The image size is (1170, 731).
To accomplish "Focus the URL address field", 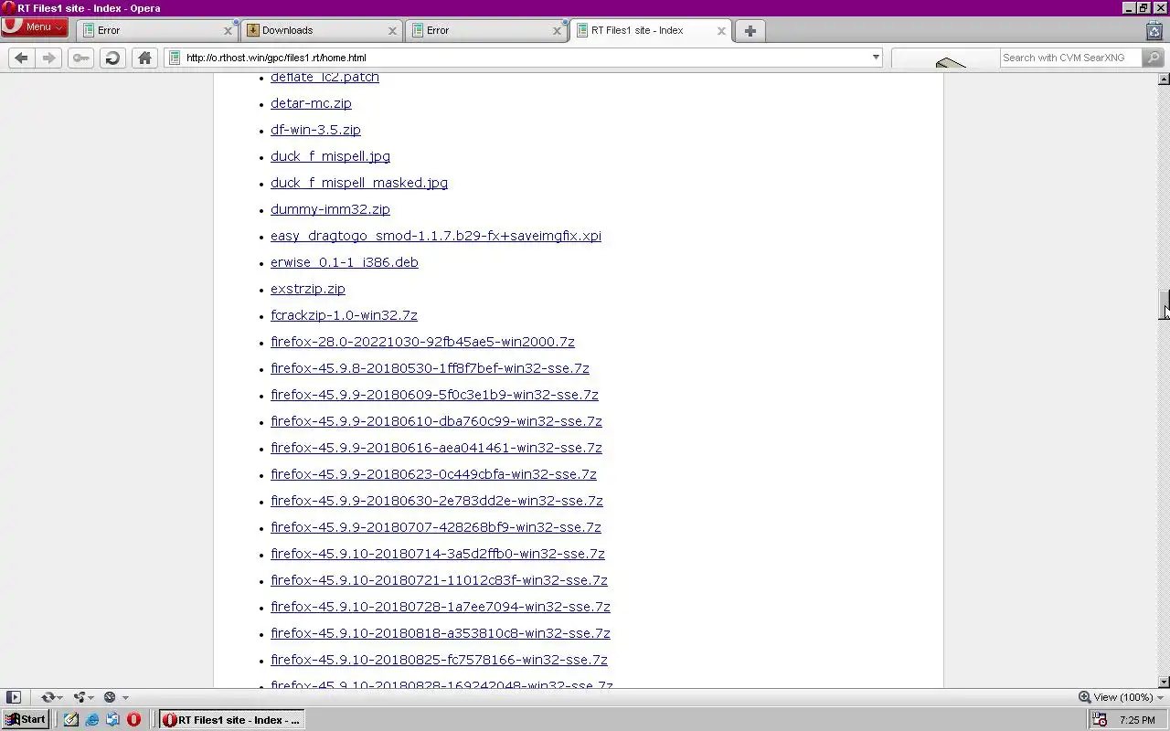I will (524, 58).
